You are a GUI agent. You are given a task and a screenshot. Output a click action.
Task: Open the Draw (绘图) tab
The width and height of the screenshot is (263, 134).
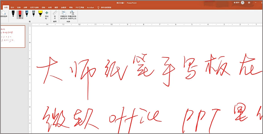point(6,8)
